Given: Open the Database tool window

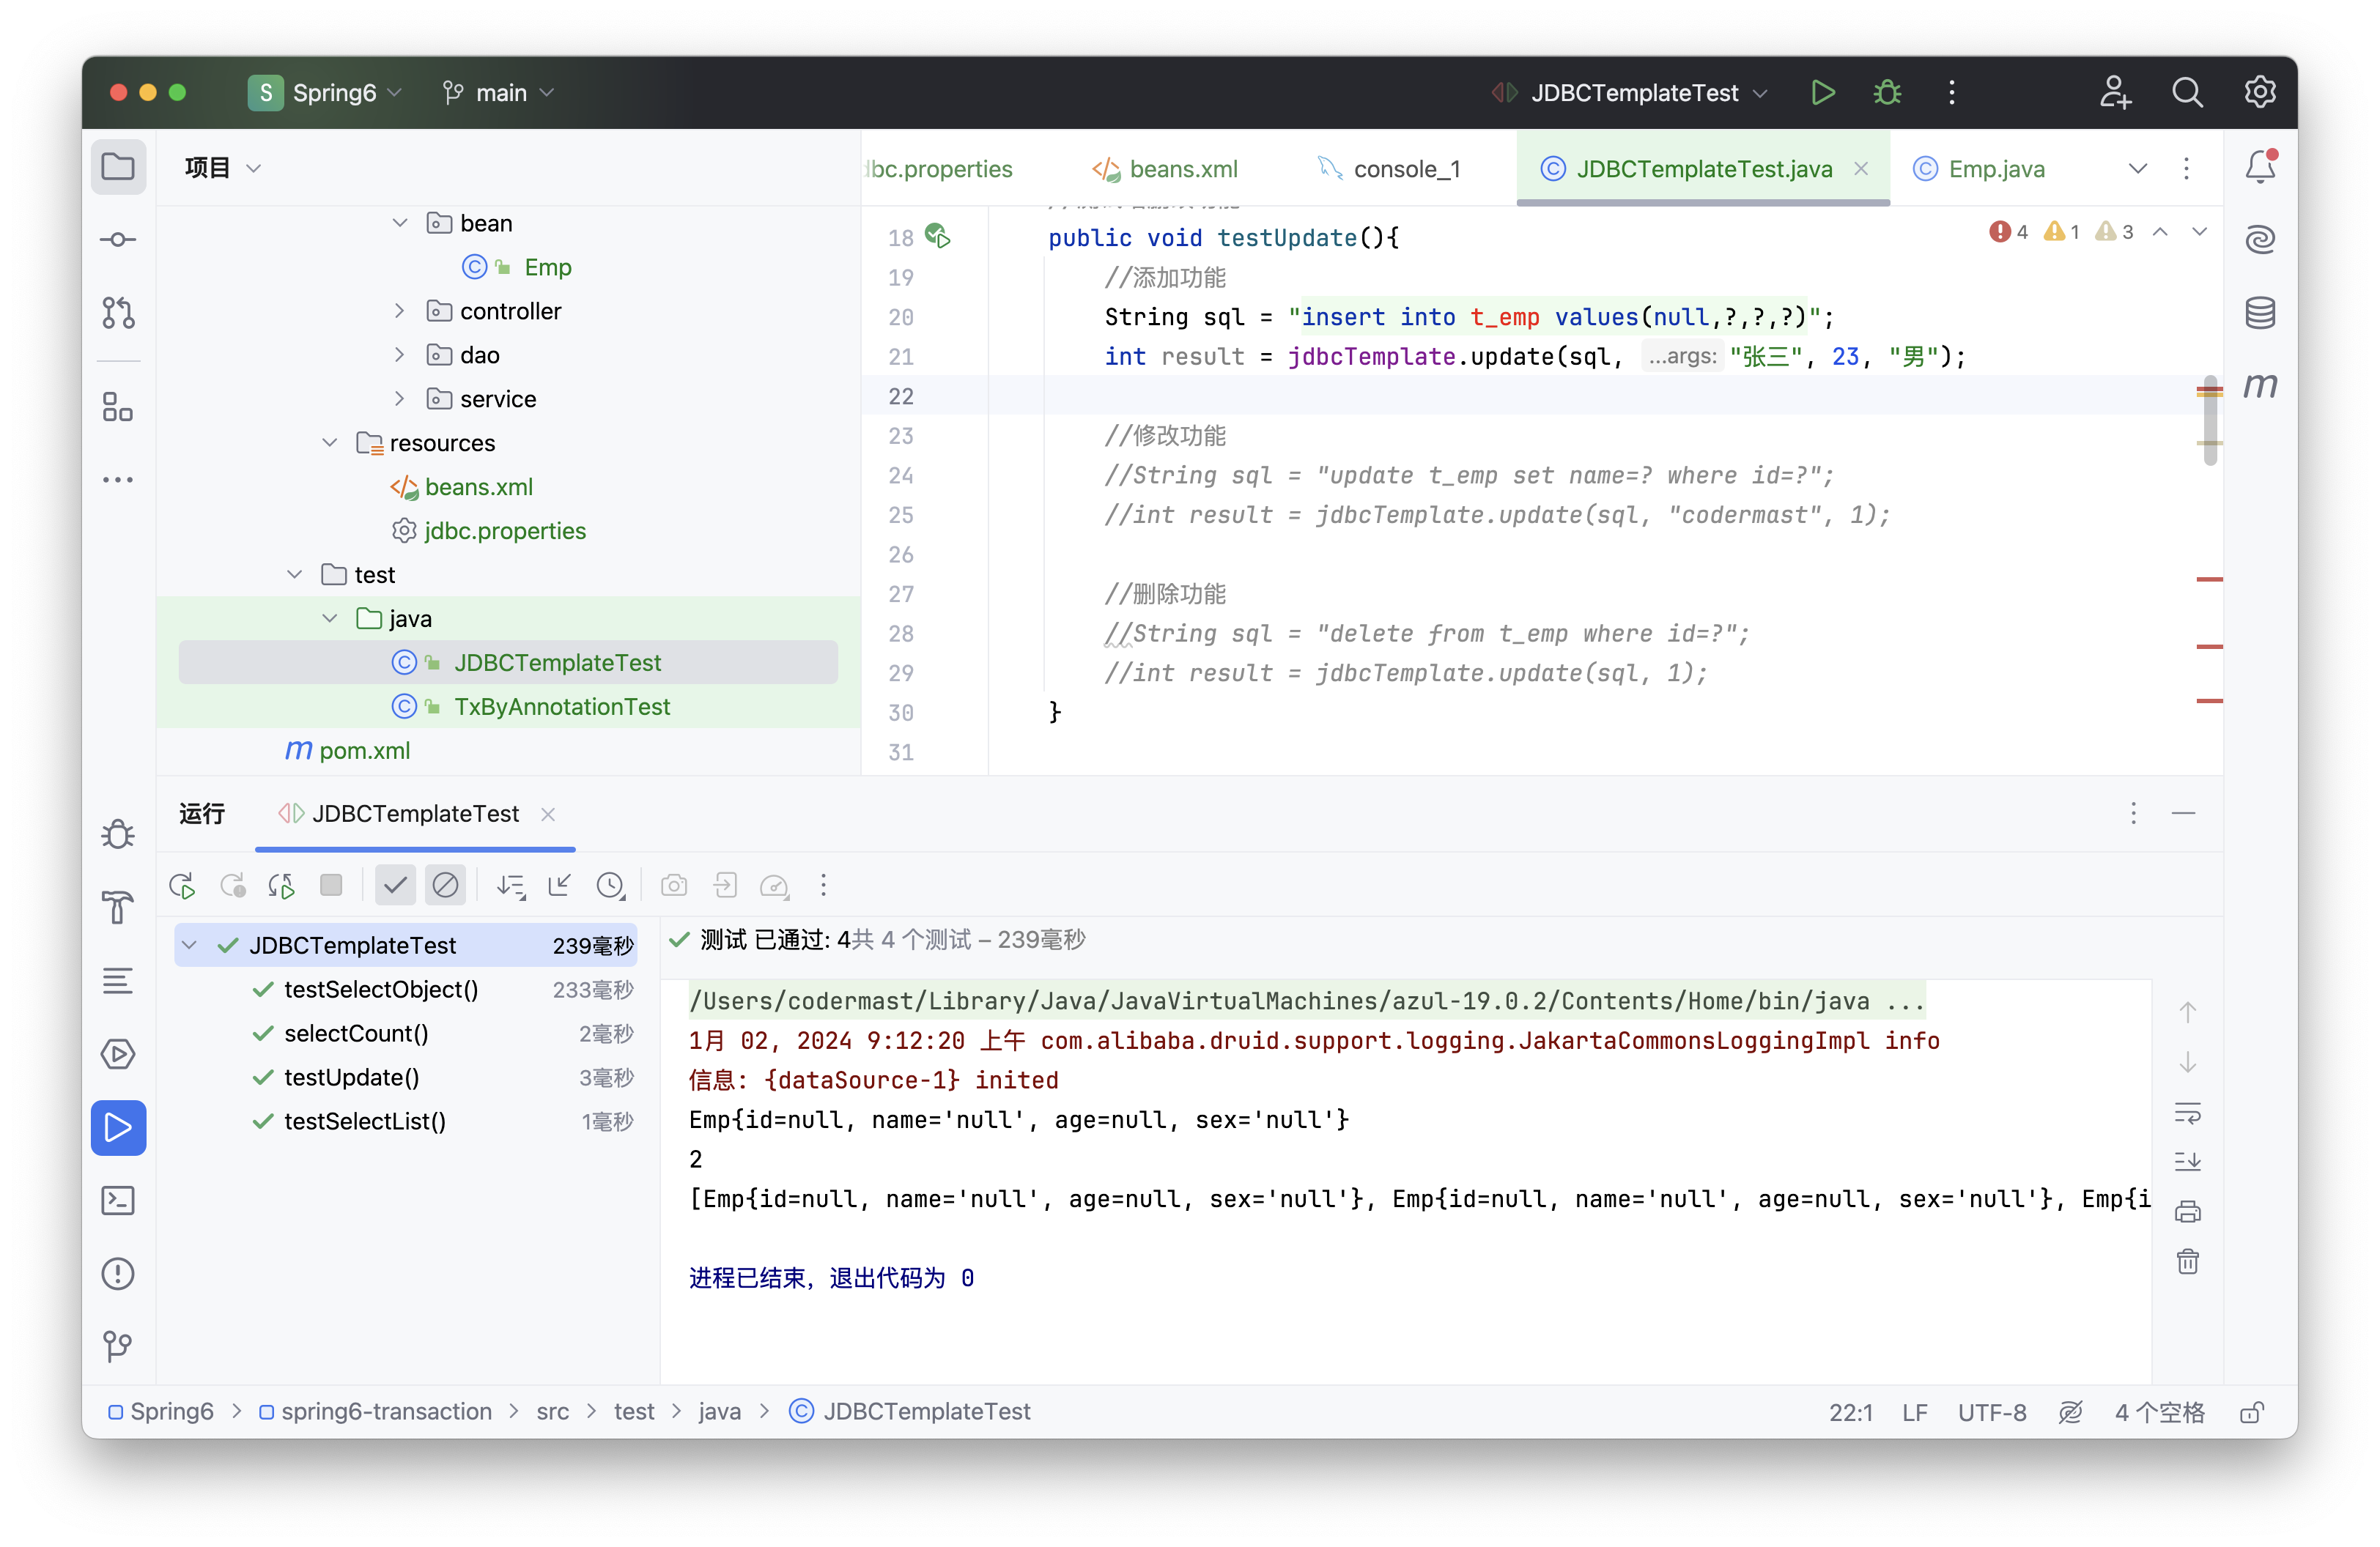Looking at the screenshot, I should coord(2260,313).
